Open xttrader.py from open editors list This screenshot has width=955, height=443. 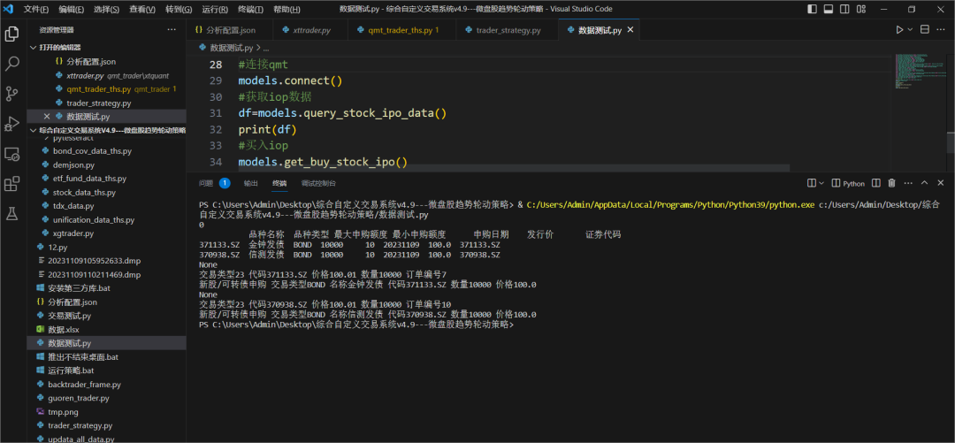pos(107,75)
